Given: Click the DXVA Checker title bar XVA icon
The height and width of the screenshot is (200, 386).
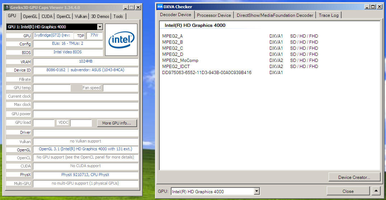Looking at the screenshot, I should 160,7.
